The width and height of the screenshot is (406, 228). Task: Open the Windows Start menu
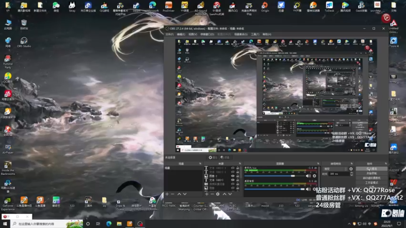[x=5, y=223]
